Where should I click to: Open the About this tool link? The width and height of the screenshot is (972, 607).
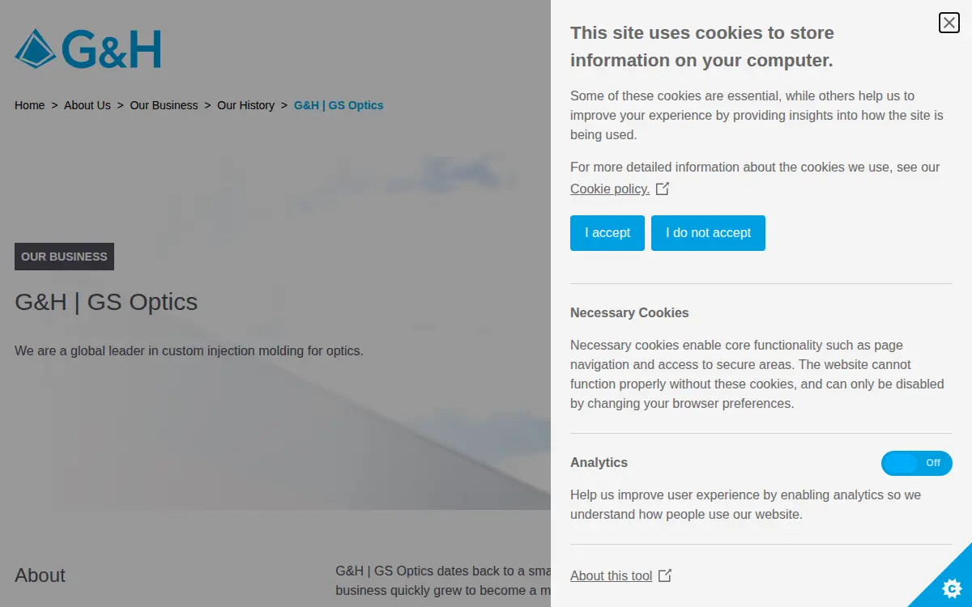611,575
